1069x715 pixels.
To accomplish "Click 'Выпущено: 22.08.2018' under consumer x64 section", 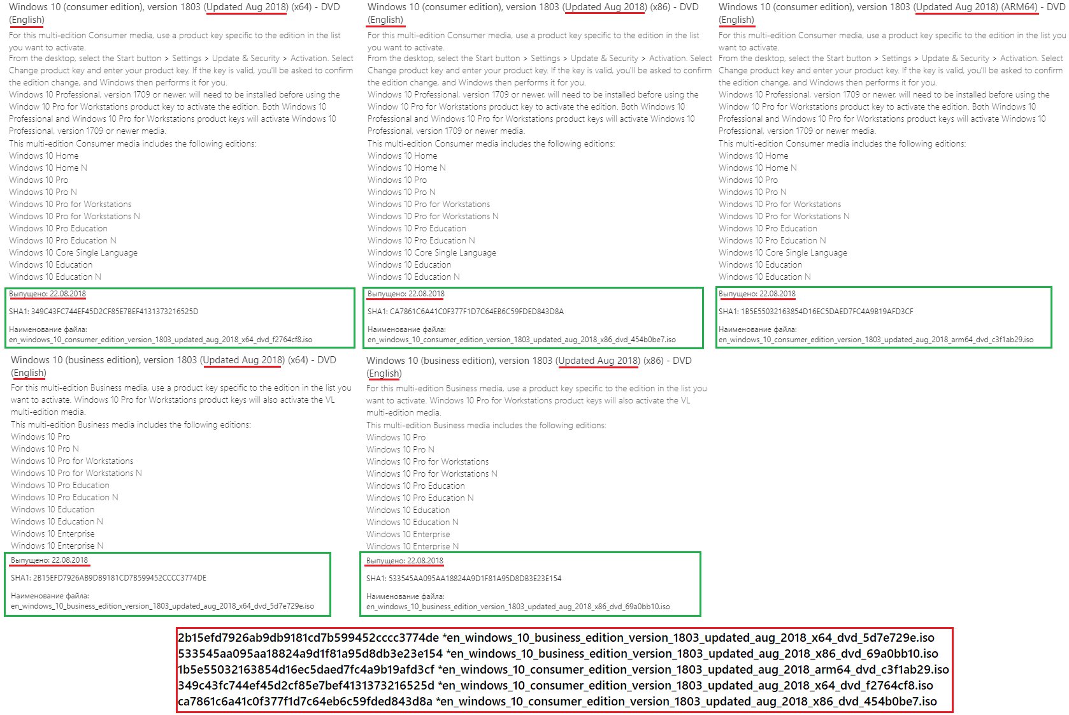I will (47, 294).
